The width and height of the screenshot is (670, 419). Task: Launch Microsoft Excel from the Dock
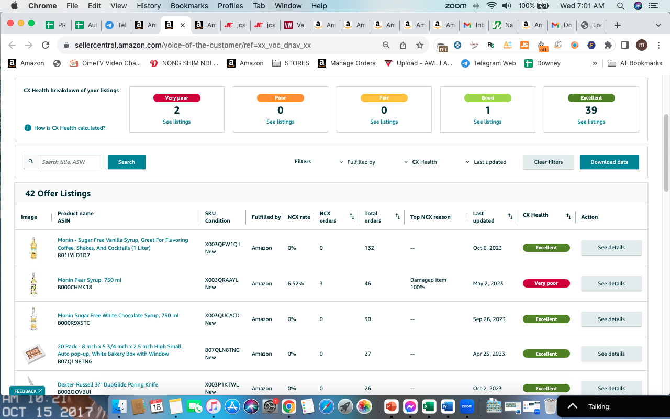[x=429, y=406]
